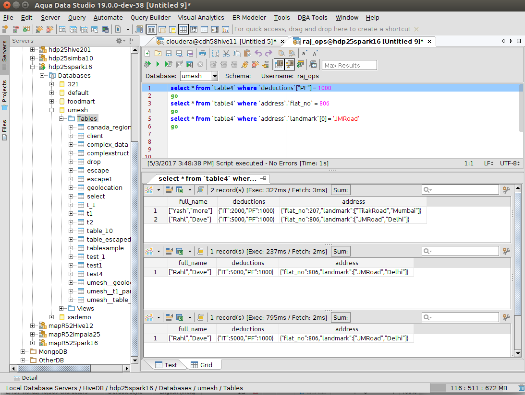Collapse the umesh database node
The image size is (525, 395).
52,110
